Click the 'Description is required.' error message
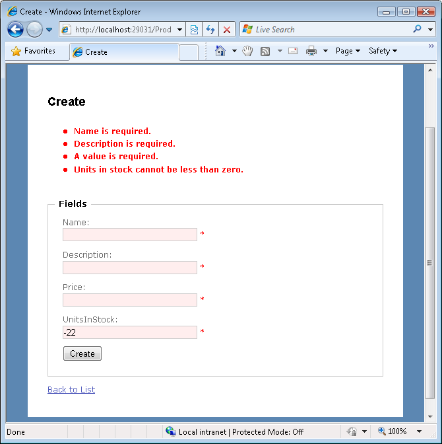 coord(125,144)
